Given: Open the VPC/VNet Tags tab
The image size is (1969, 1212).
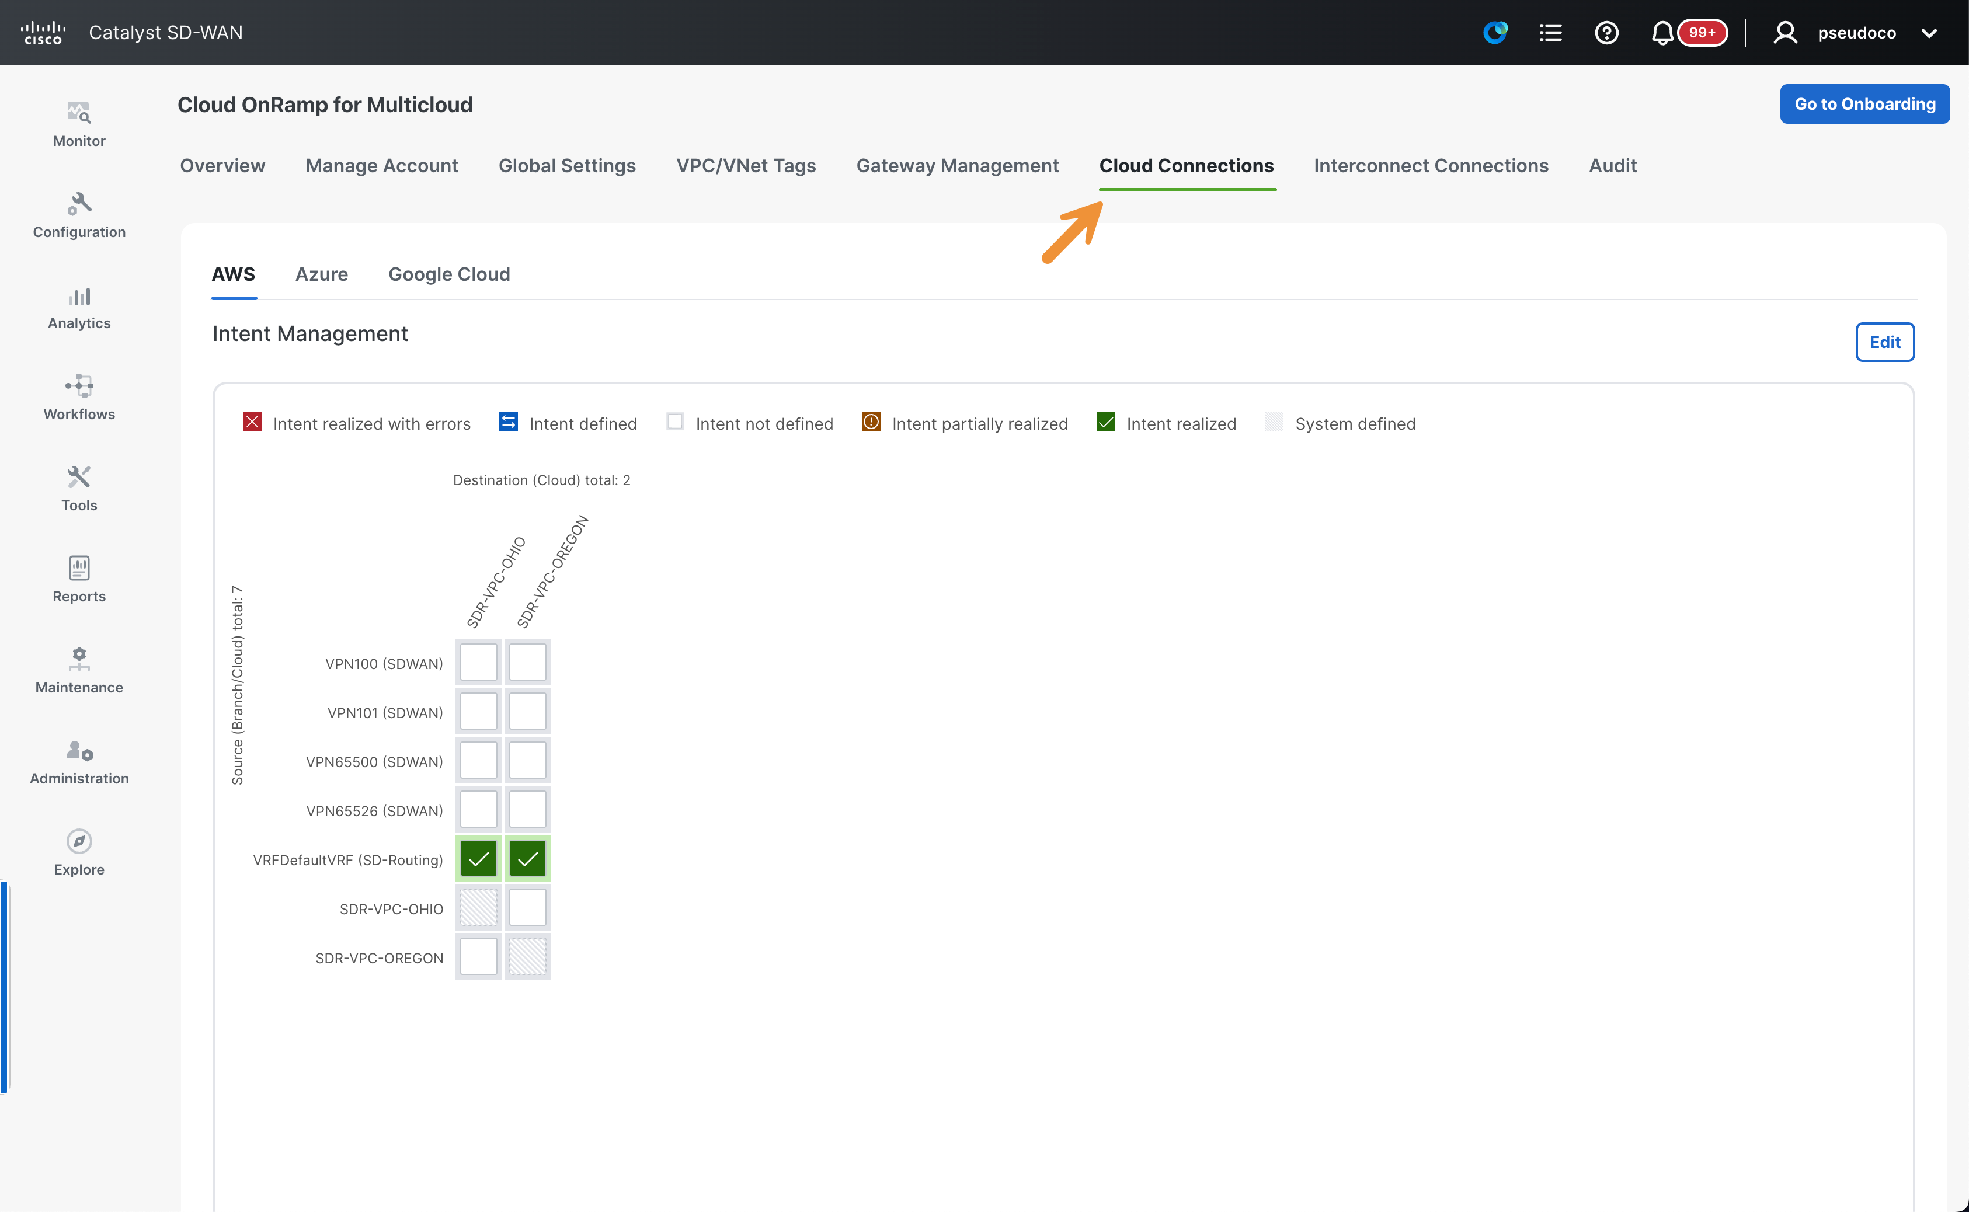Looking at the screenshot, I should [x=746, y=166].
